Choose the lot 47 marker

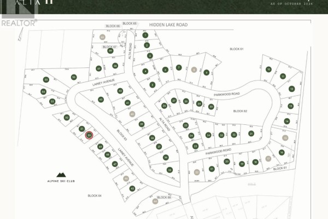click(115, 164)
